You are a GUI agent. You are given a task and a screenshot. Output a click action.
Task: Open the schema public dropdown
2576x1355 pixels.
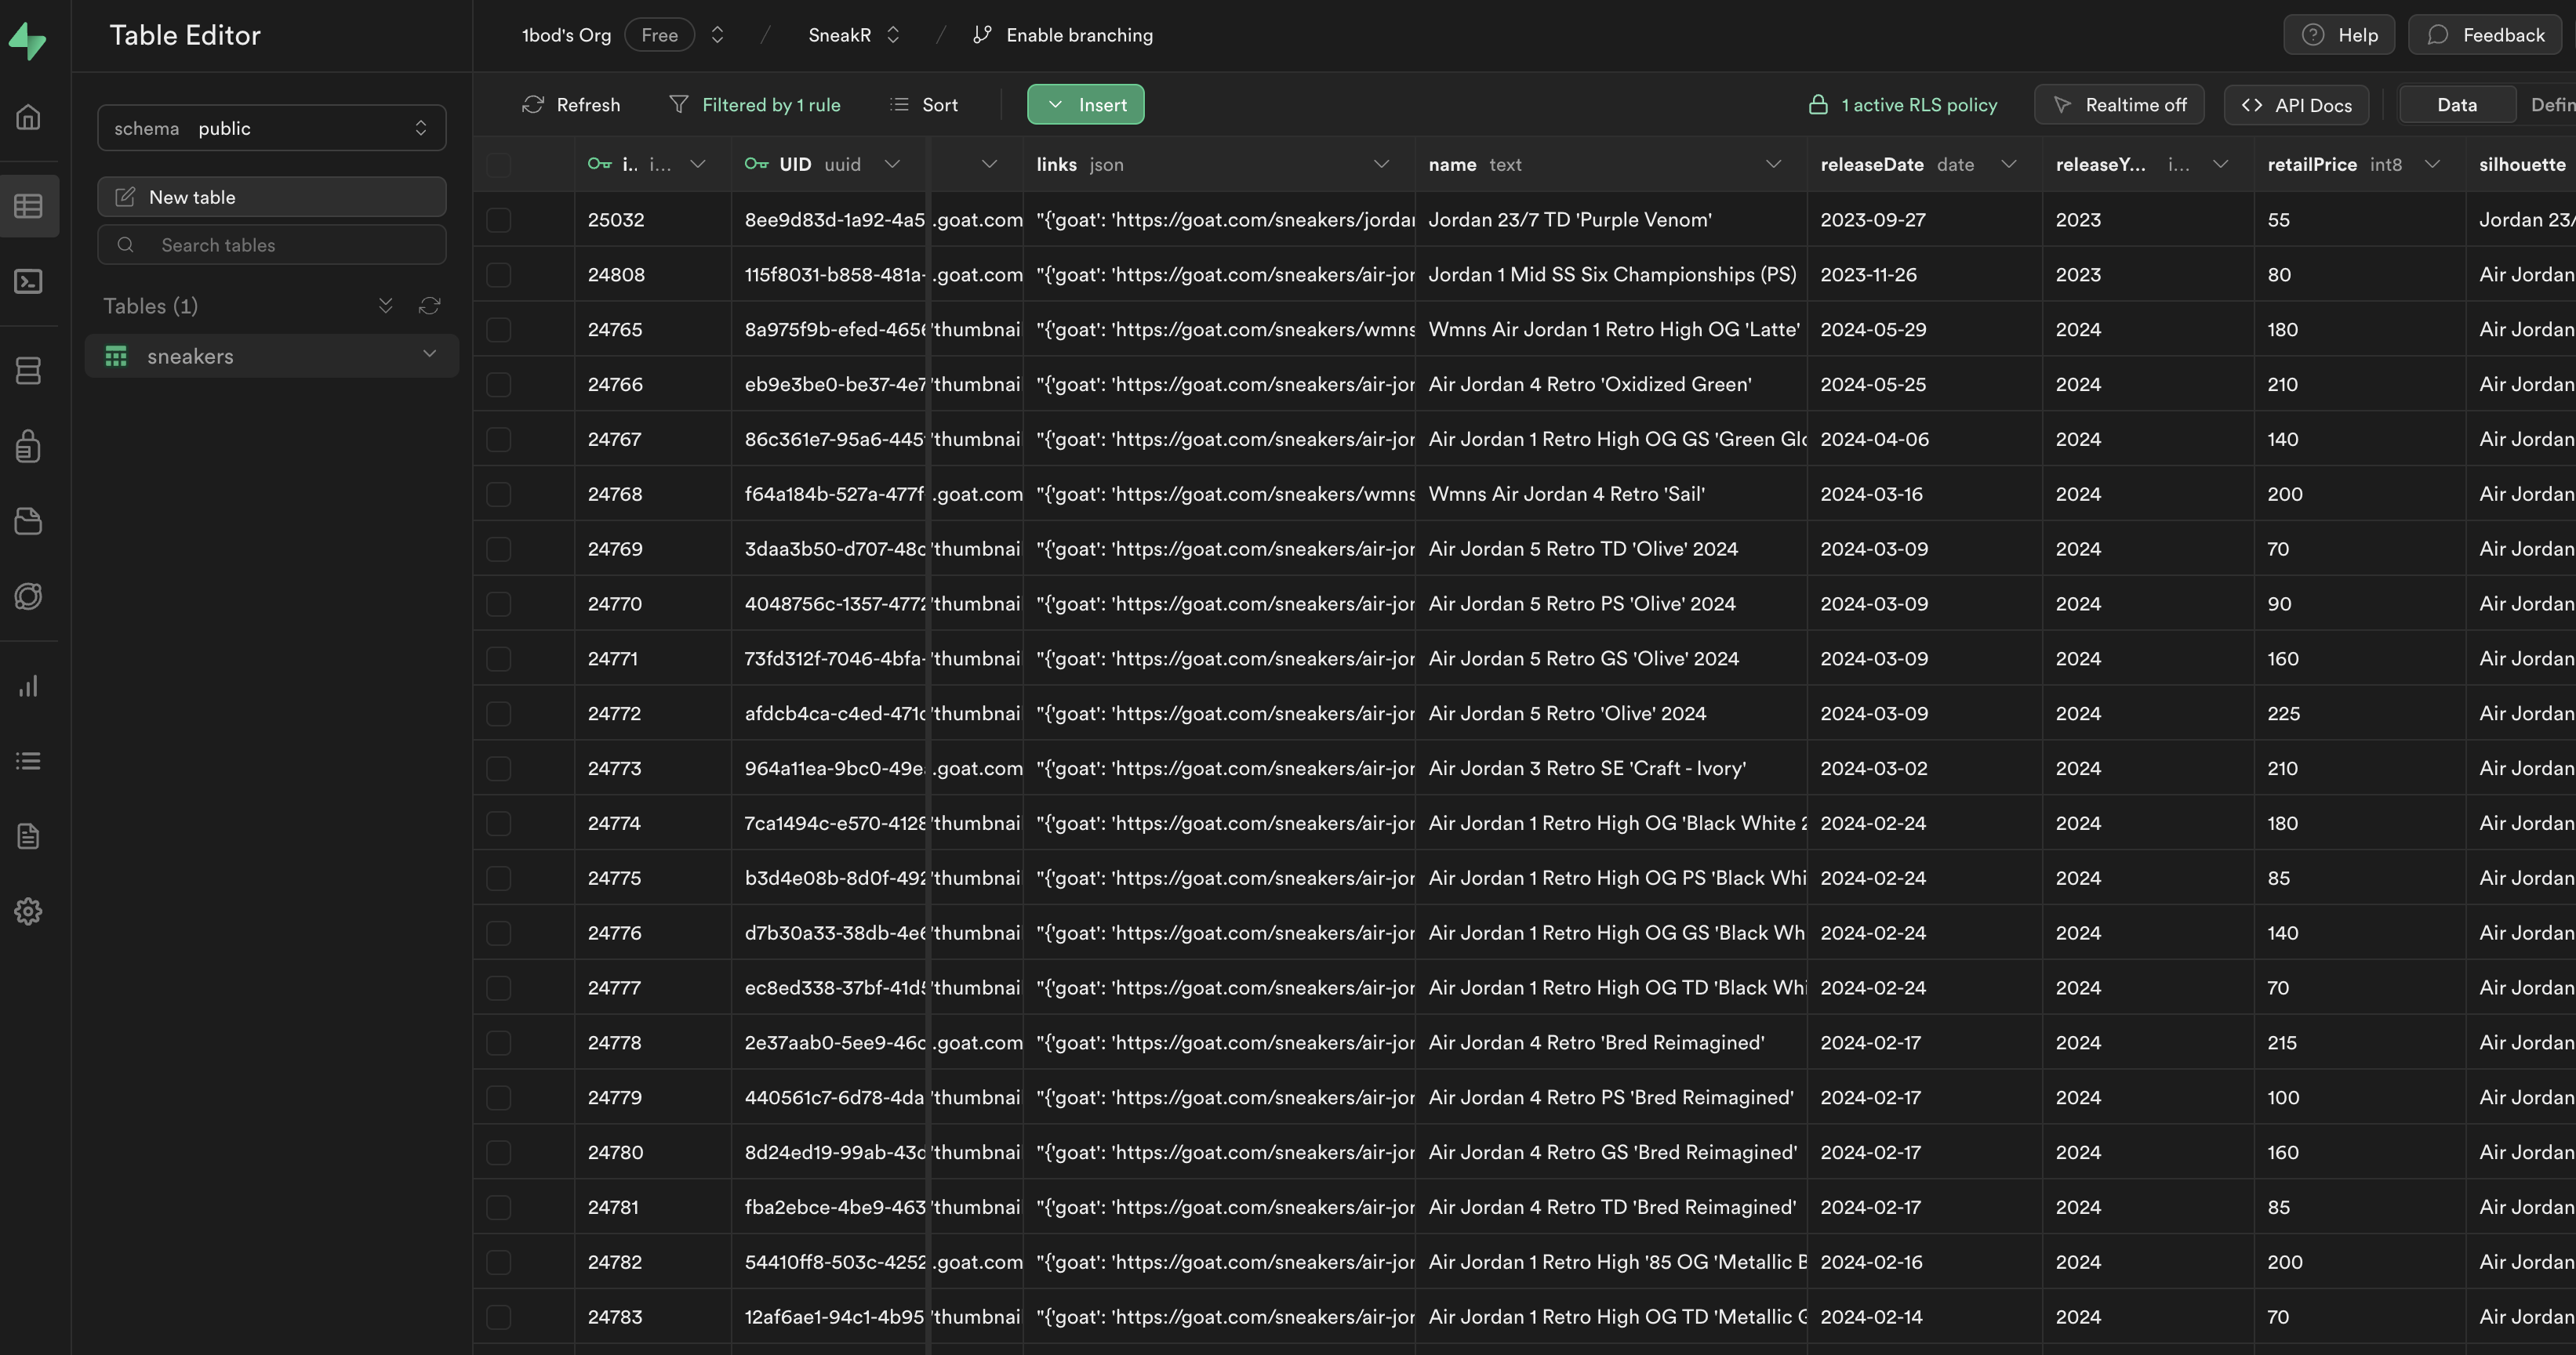pos(272,128)
